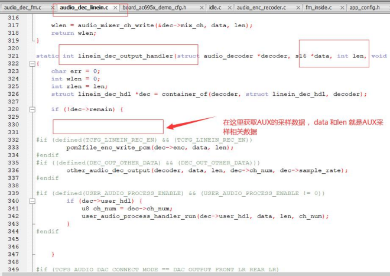Screen dimensions: 390x276
Task: Close the board_ac695x_demo_cfg.h tab
Action: point(201,8)
